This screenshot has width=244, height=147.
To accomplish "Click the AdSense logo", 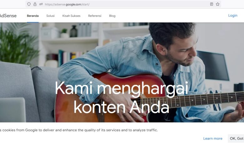I will tap(8, 16).
